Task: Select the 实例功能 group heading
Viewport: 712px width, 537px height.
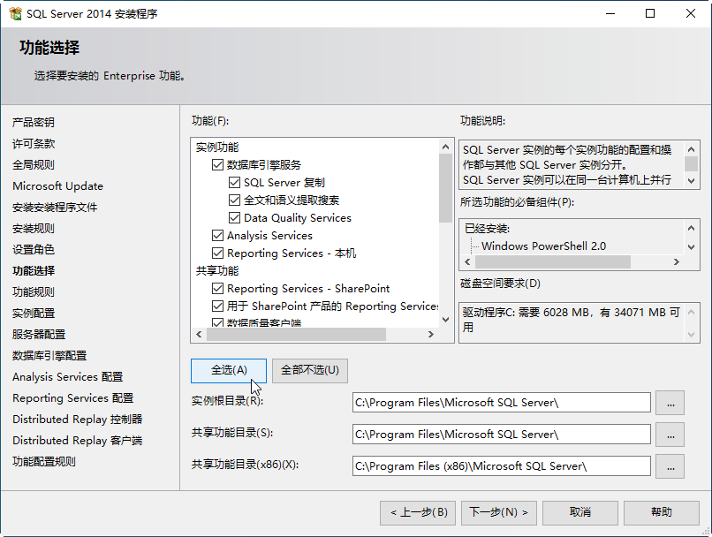Action: coord(217,147)
